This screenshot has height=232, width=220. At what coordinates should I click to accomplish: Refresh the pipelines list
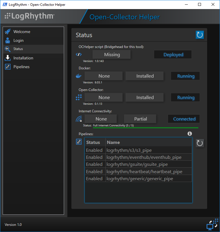coord(200,143)
